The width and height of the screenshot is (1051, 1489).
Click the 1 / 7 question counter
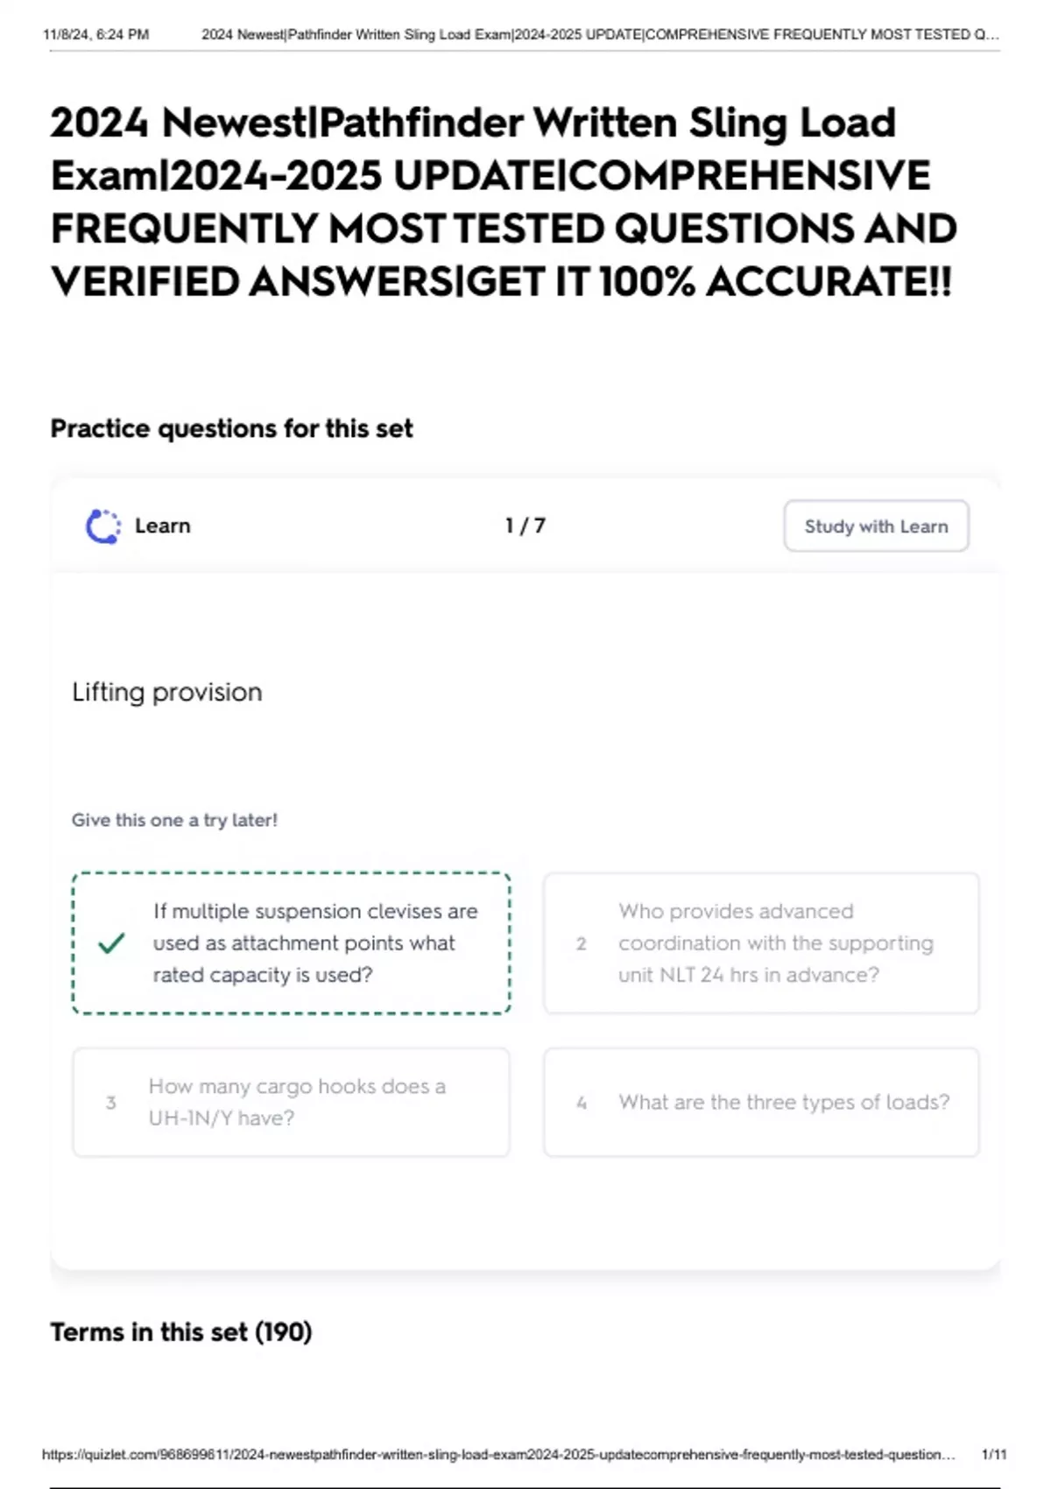coord(525,526)
